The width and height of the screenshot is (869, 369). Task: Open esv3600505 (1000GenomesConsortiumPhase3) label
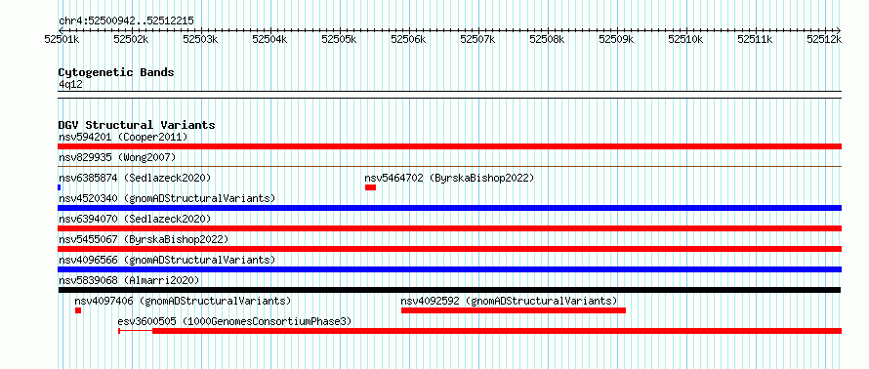point(234,321)
